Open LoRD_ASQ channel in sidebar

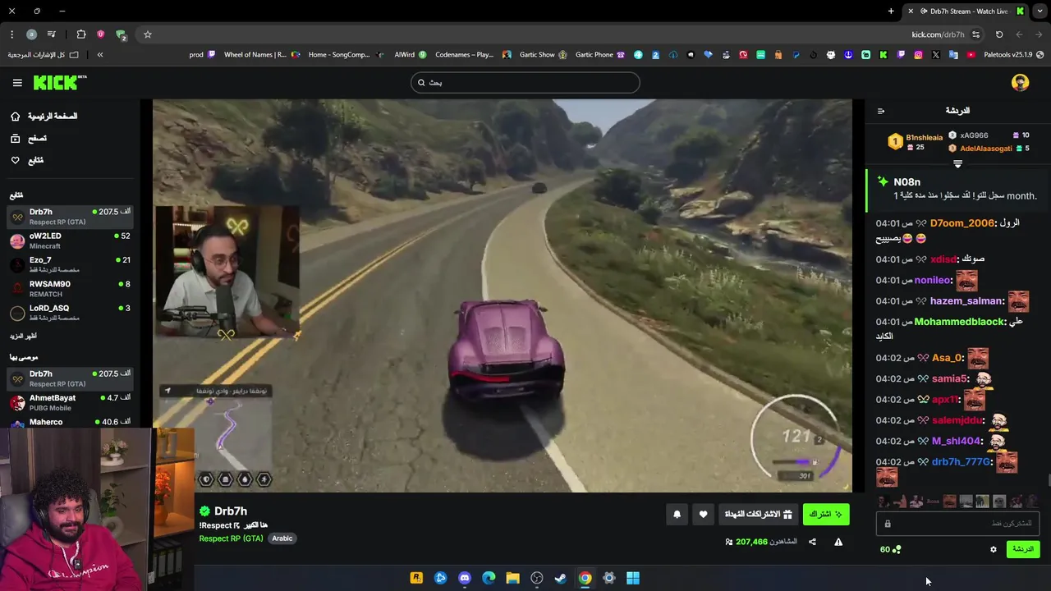pyautogui.click(x=71, y=313)
